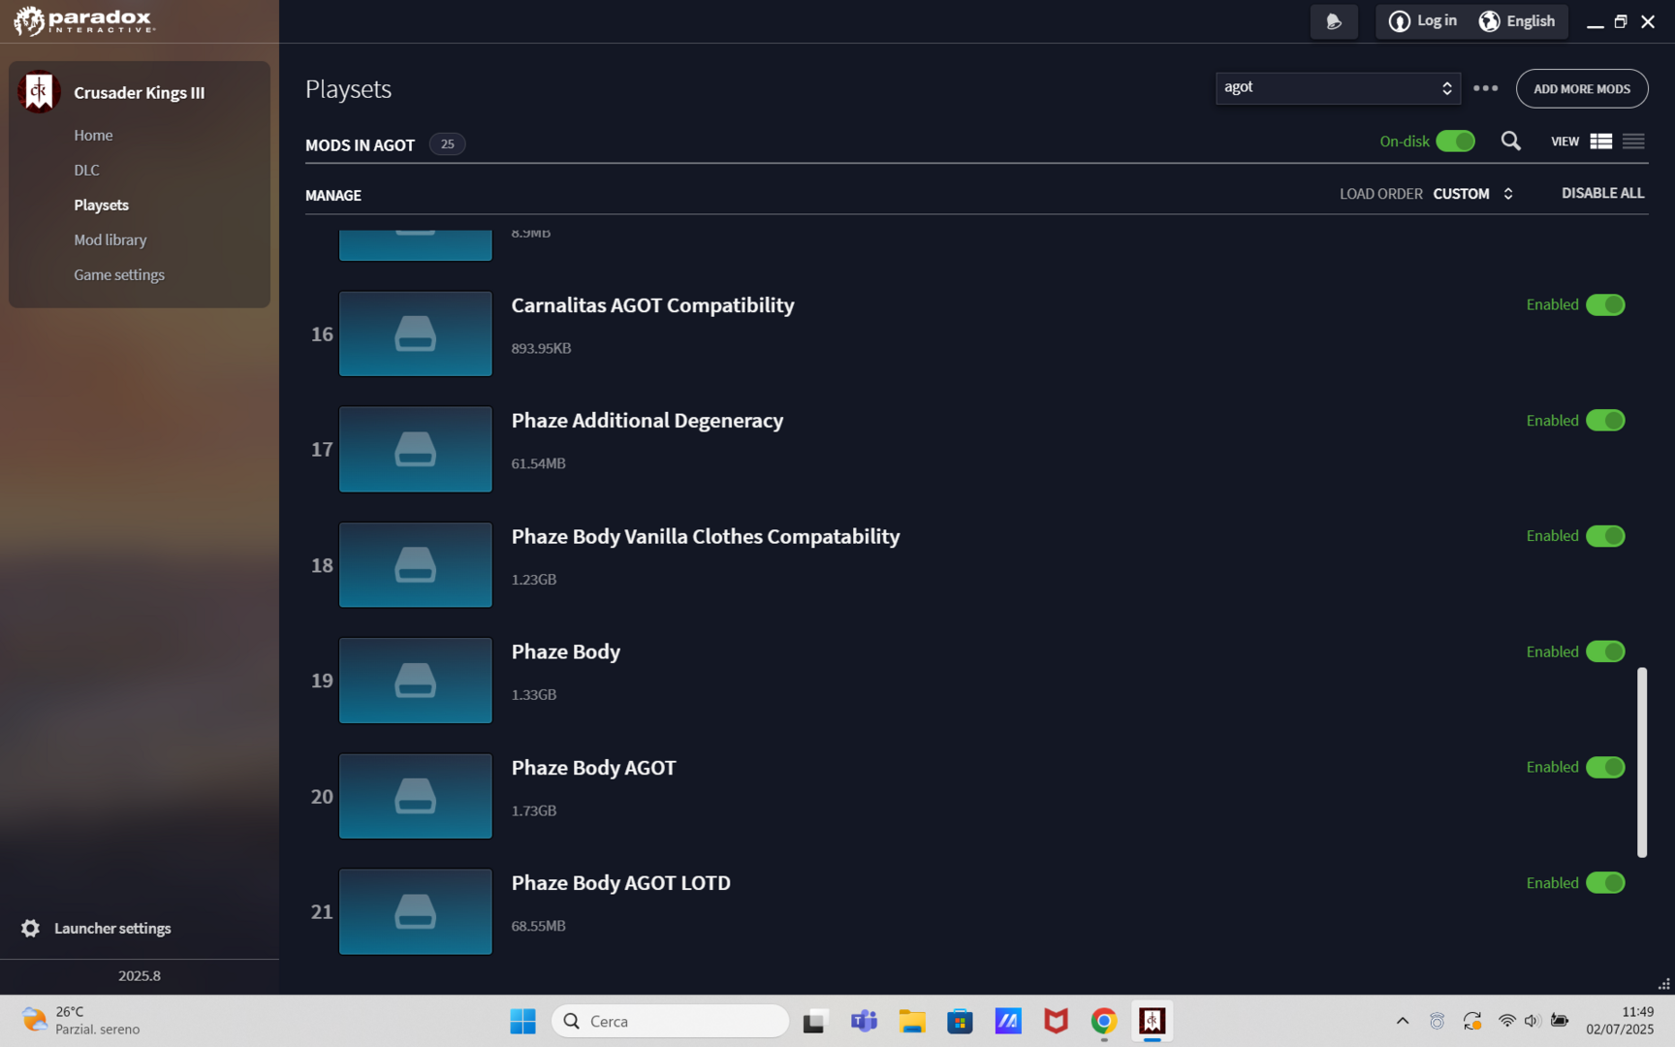Open the Windows Start menu
Image resolution: width=1675 pixels, height=1047 pixels.
(522, 1021)
